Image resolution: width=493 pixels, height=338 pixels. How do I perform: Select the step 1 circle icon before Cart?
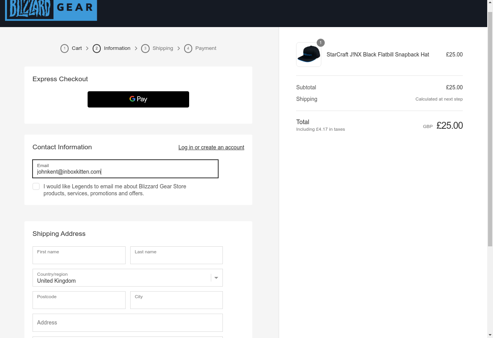click(x=65, y=48)
